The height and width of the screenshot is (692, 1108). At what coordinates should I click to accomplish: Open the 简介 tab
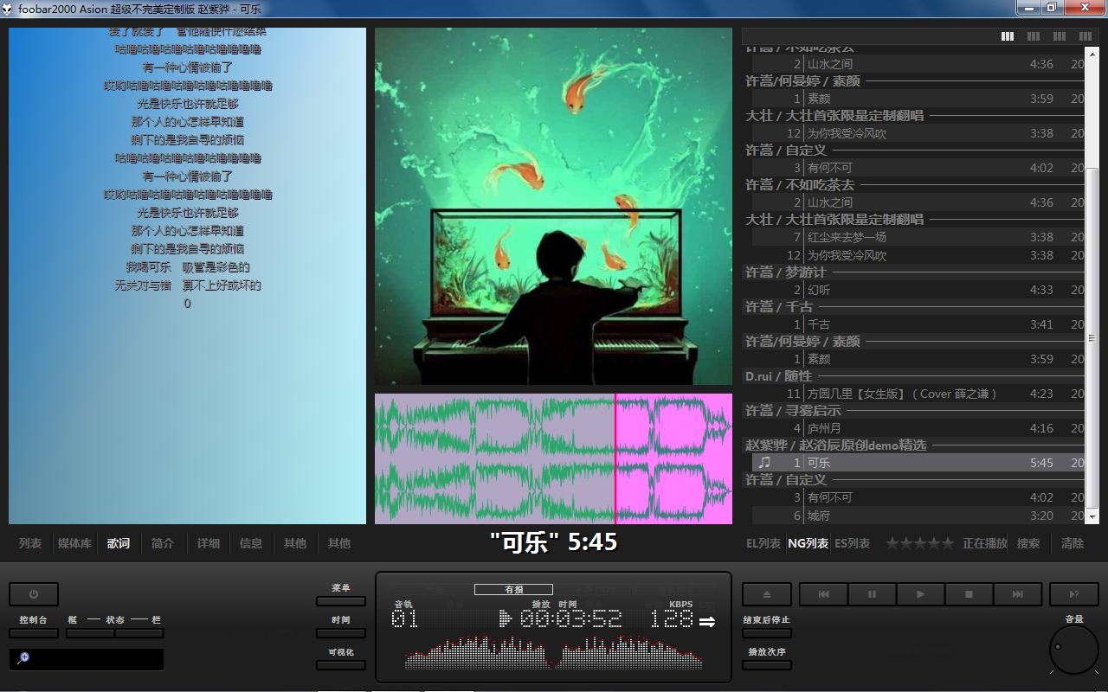click(163, 543)
